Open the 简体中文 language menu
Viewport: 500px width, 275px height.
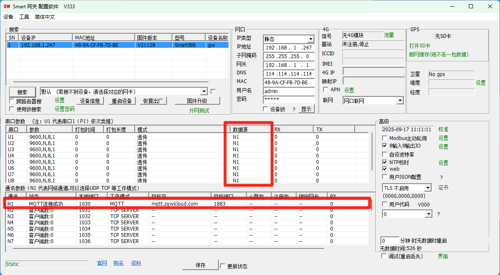(45, 17)
